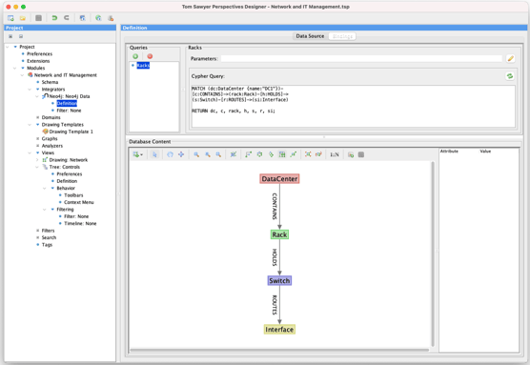Activate the Select arrow tool in graph toolbar
Screen dimensions: 530x365
154,154
